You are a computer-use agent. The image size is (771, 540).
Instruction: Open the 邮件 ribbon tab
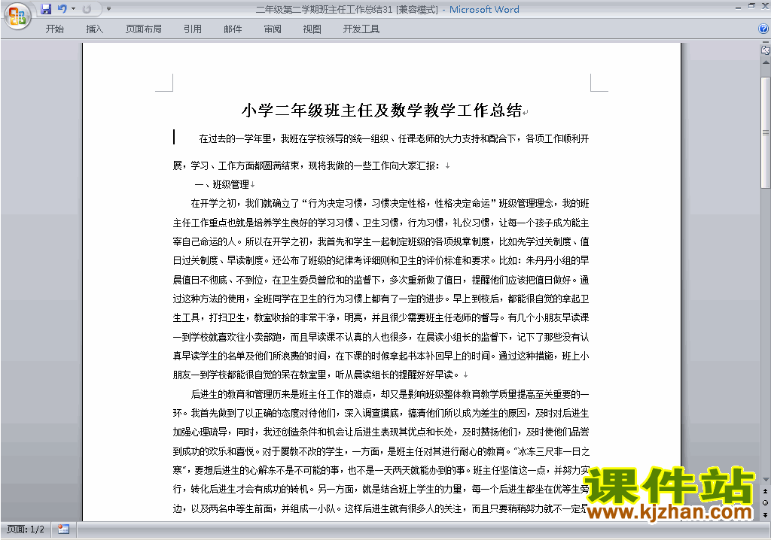point(233,29)
